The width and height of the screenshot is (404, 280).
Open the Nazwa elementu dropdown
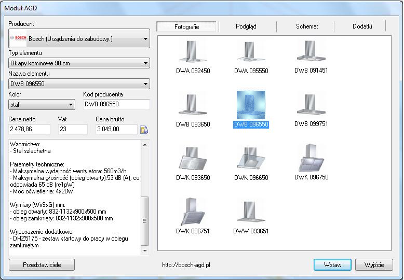coord(79,84)
